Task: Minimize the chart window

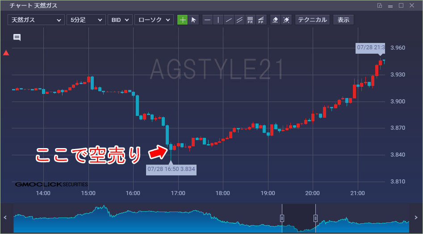Action: [390, 6]
